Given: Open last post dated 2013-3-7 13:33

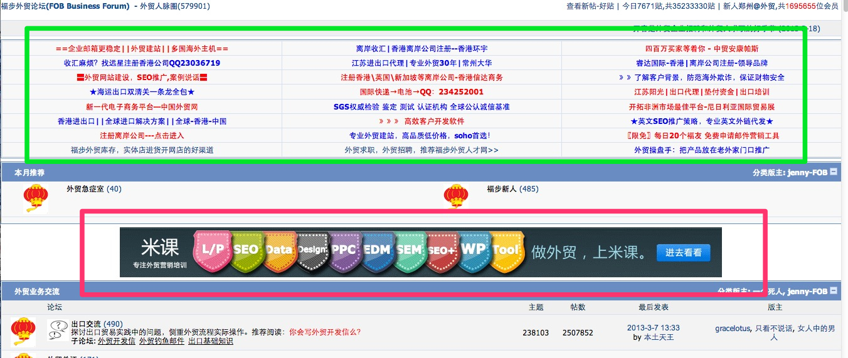Looking at the screenshot, I should (x=653, y=328).
